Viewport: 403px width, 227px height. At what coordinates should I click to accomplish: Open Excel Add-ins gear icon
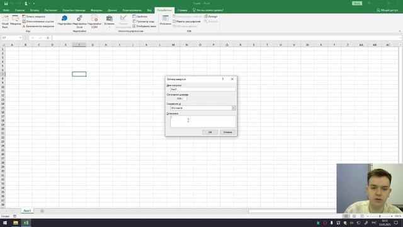tap(79, 21)
